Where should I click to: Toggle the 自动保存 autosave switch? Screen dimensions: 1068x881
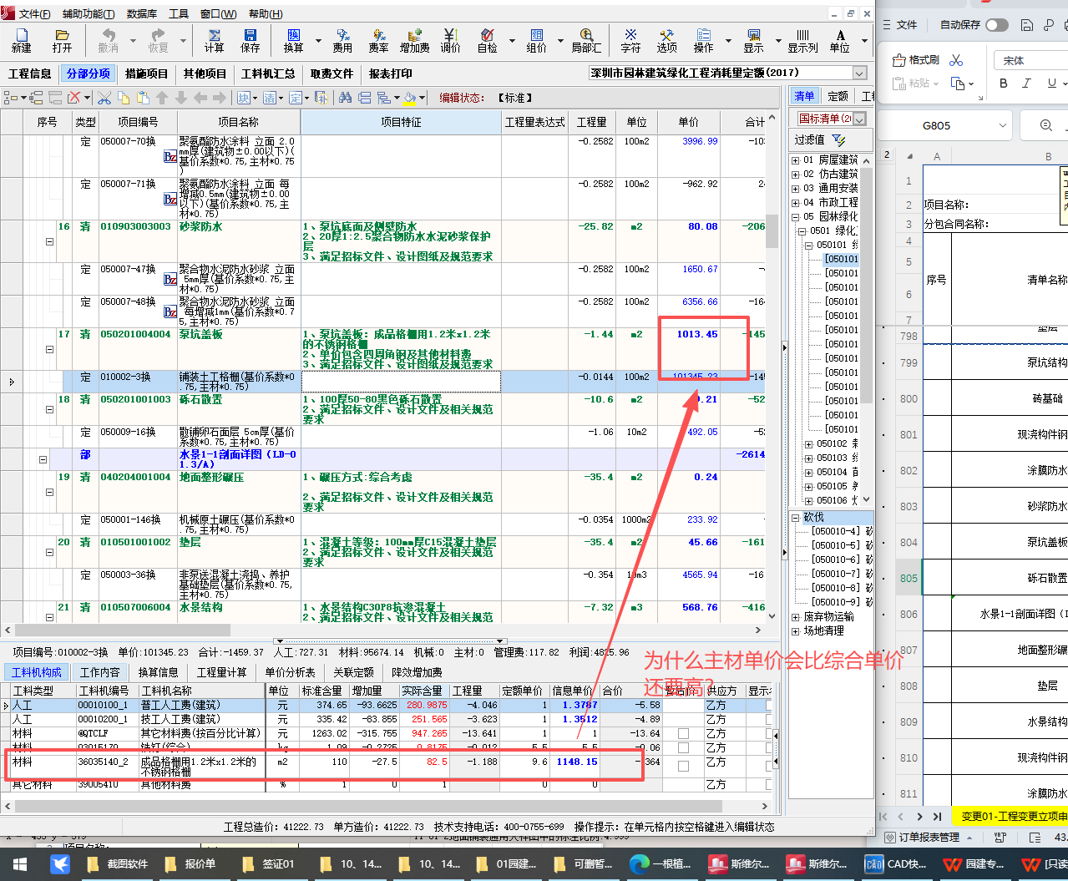(x=996, y=25)
